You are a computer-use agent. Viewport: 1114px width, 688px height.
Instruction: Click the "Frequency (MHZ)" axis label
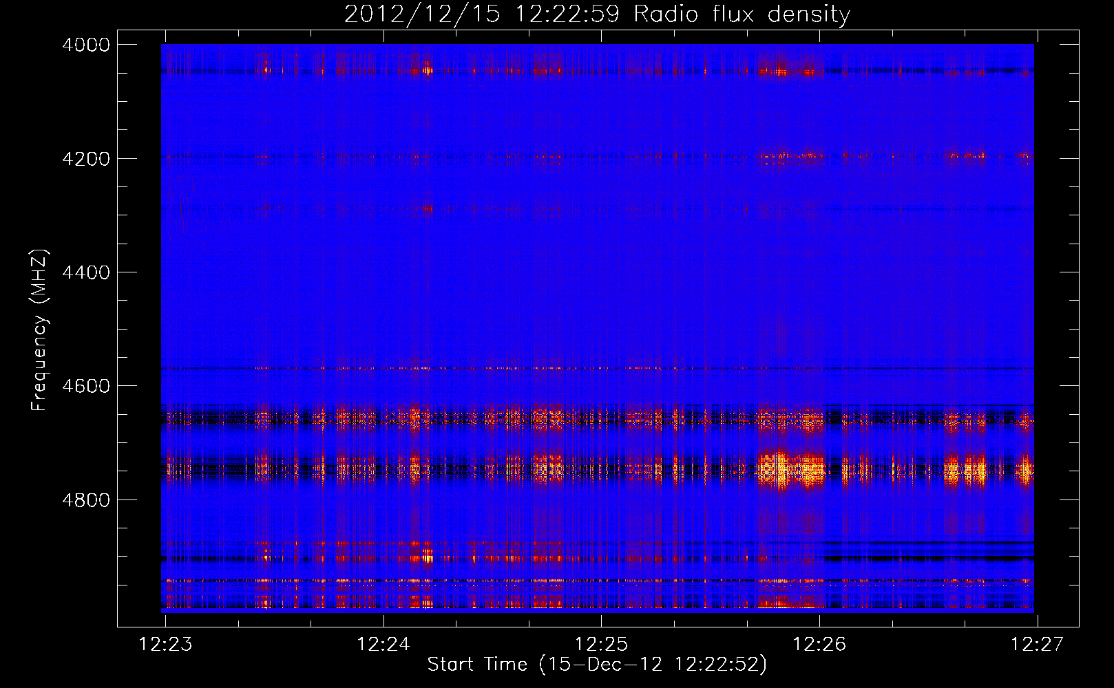40,330
